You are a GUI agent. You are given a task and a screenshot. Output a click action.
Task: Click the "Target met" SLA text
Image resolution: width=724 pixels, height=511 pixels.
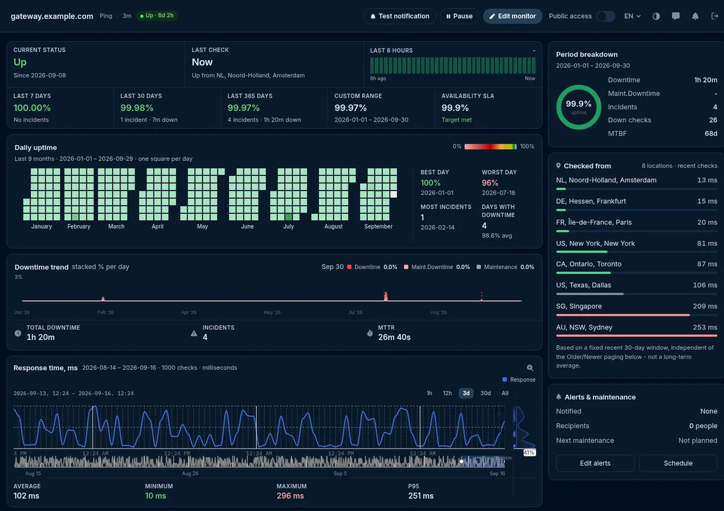pos(456,120)
